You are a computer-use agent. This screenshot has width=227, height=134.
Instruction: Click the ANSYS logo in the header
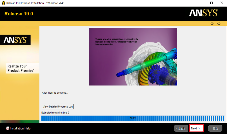tap(203, 13)
